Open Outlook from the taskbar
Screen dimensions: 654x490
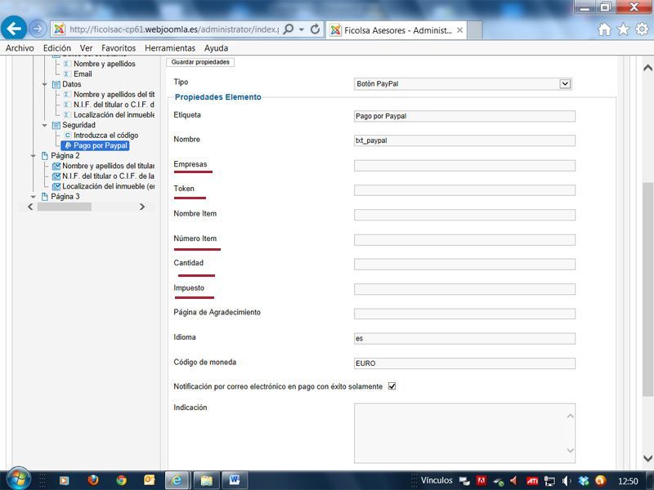149,480
